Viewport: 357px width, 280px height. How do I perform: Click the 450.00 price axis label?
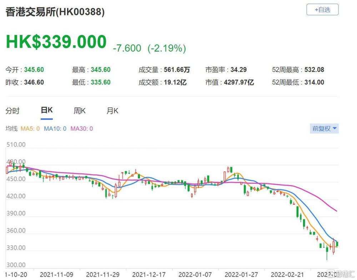(16, 179)
